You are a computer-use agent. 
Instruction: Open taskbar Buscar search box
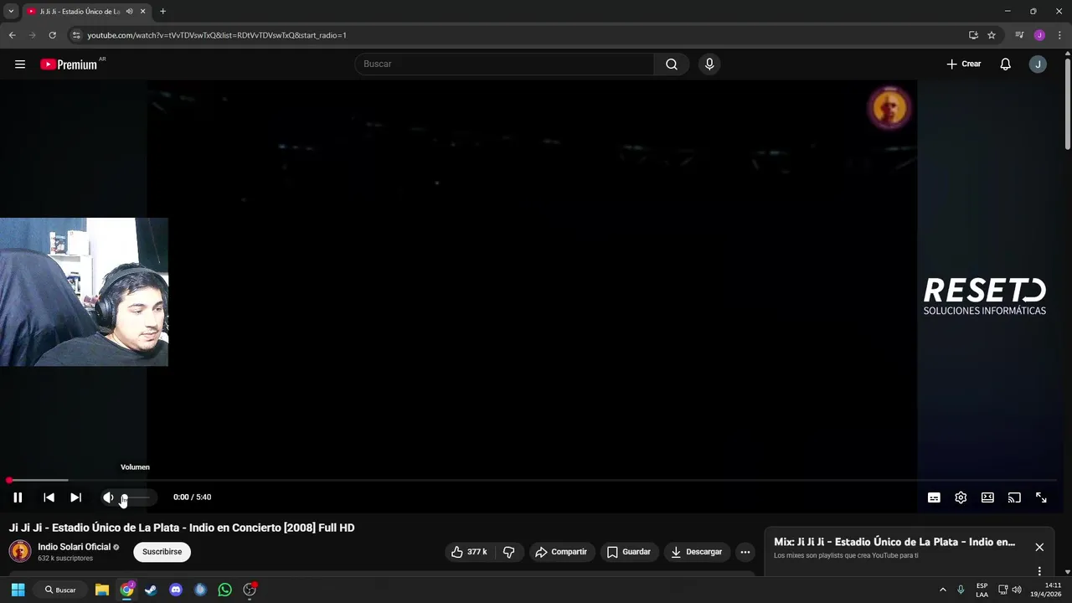[x=60, y=590]
